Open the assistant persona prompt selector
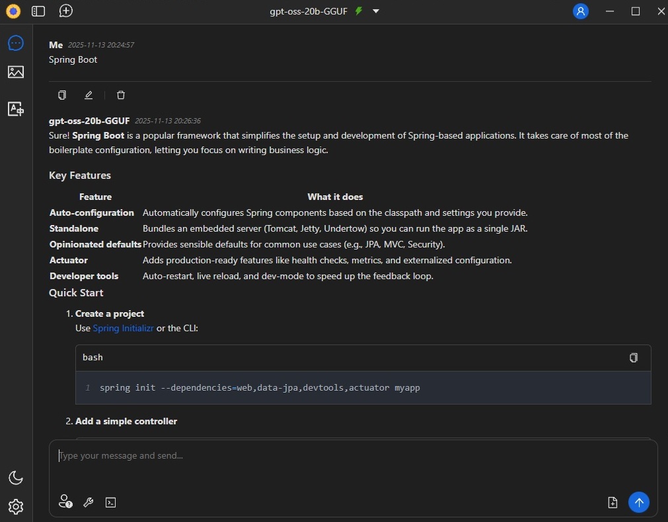This screenshot has height=522, width=668. pos(65,502)
